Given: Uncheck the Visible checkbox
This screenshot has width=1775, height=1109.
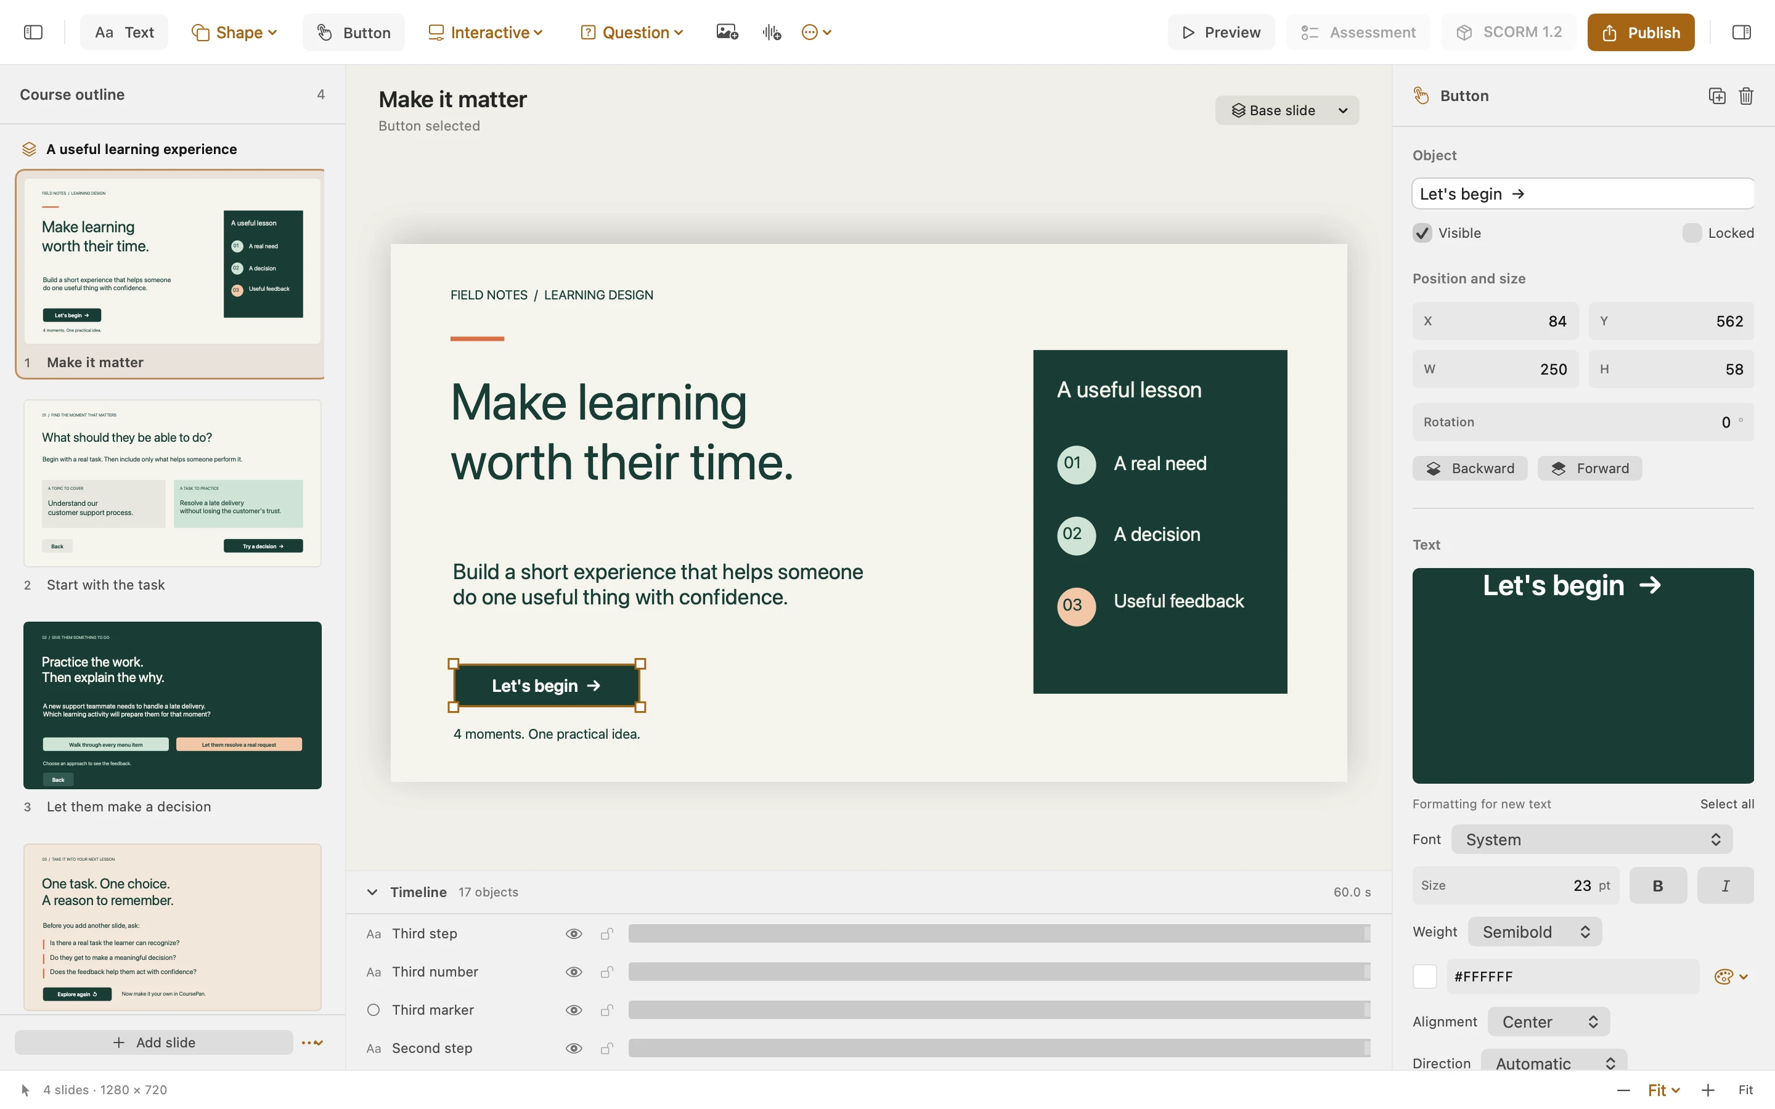Looking at the screenshot, I should [1422, 234].
